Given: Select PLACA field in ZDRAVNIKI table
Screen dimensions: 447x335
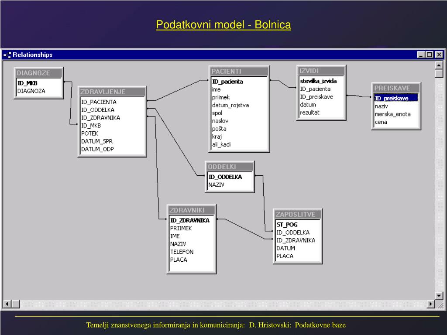Looking at the screenshot, I should click(179, 260).
